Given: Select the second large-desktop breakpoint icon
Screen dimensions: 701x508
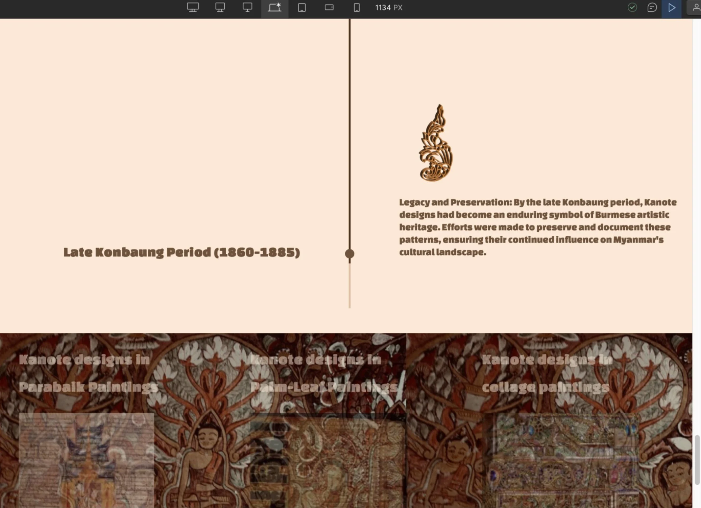Looking at the screenshot, I should [x=220, y=7].
